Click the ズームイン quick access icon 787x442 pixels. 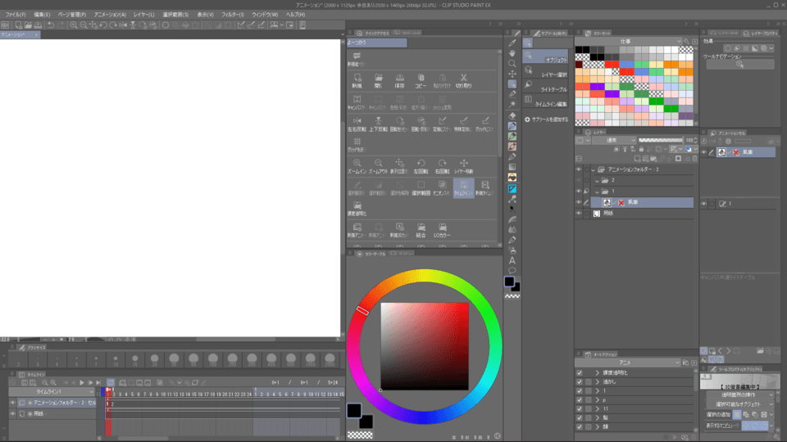[357, 166]
